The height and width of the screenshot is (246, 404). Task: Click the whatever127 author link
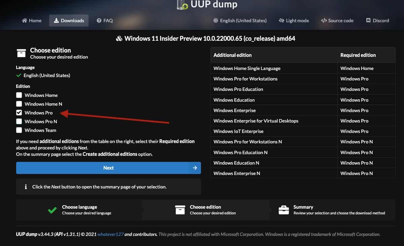click(x=110, y=234)
